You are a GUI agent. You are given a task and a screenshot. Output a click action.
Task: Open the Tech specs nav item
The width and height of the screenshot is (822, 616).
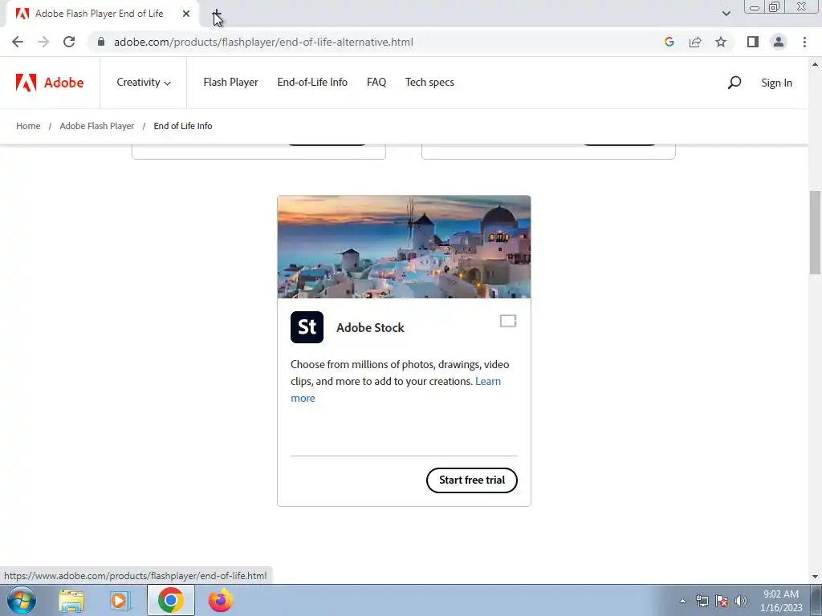tap(429, 83)
